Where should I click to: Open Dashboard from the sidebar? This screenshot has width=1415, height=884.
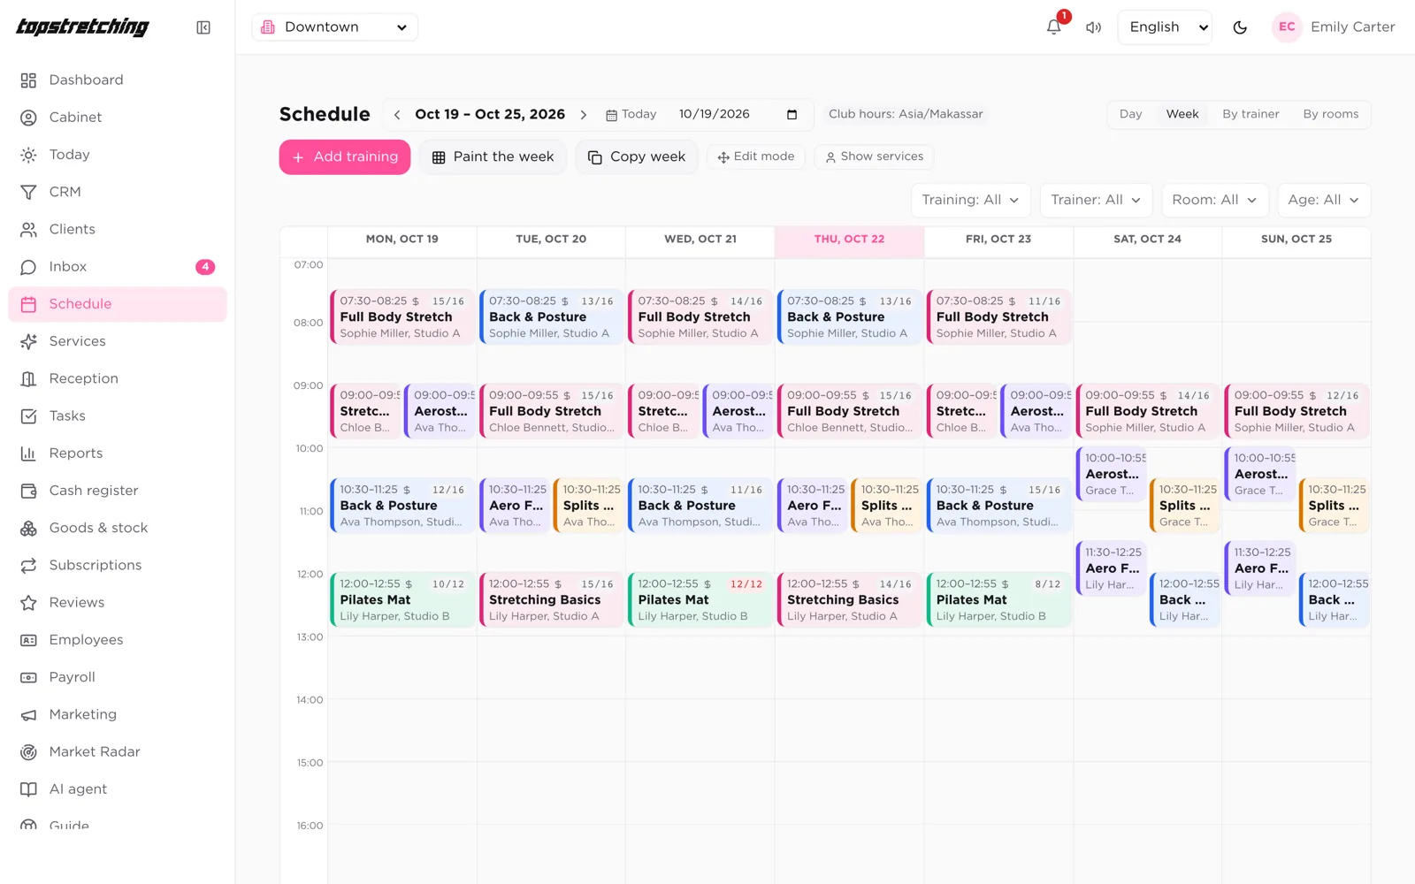point(118,80)
